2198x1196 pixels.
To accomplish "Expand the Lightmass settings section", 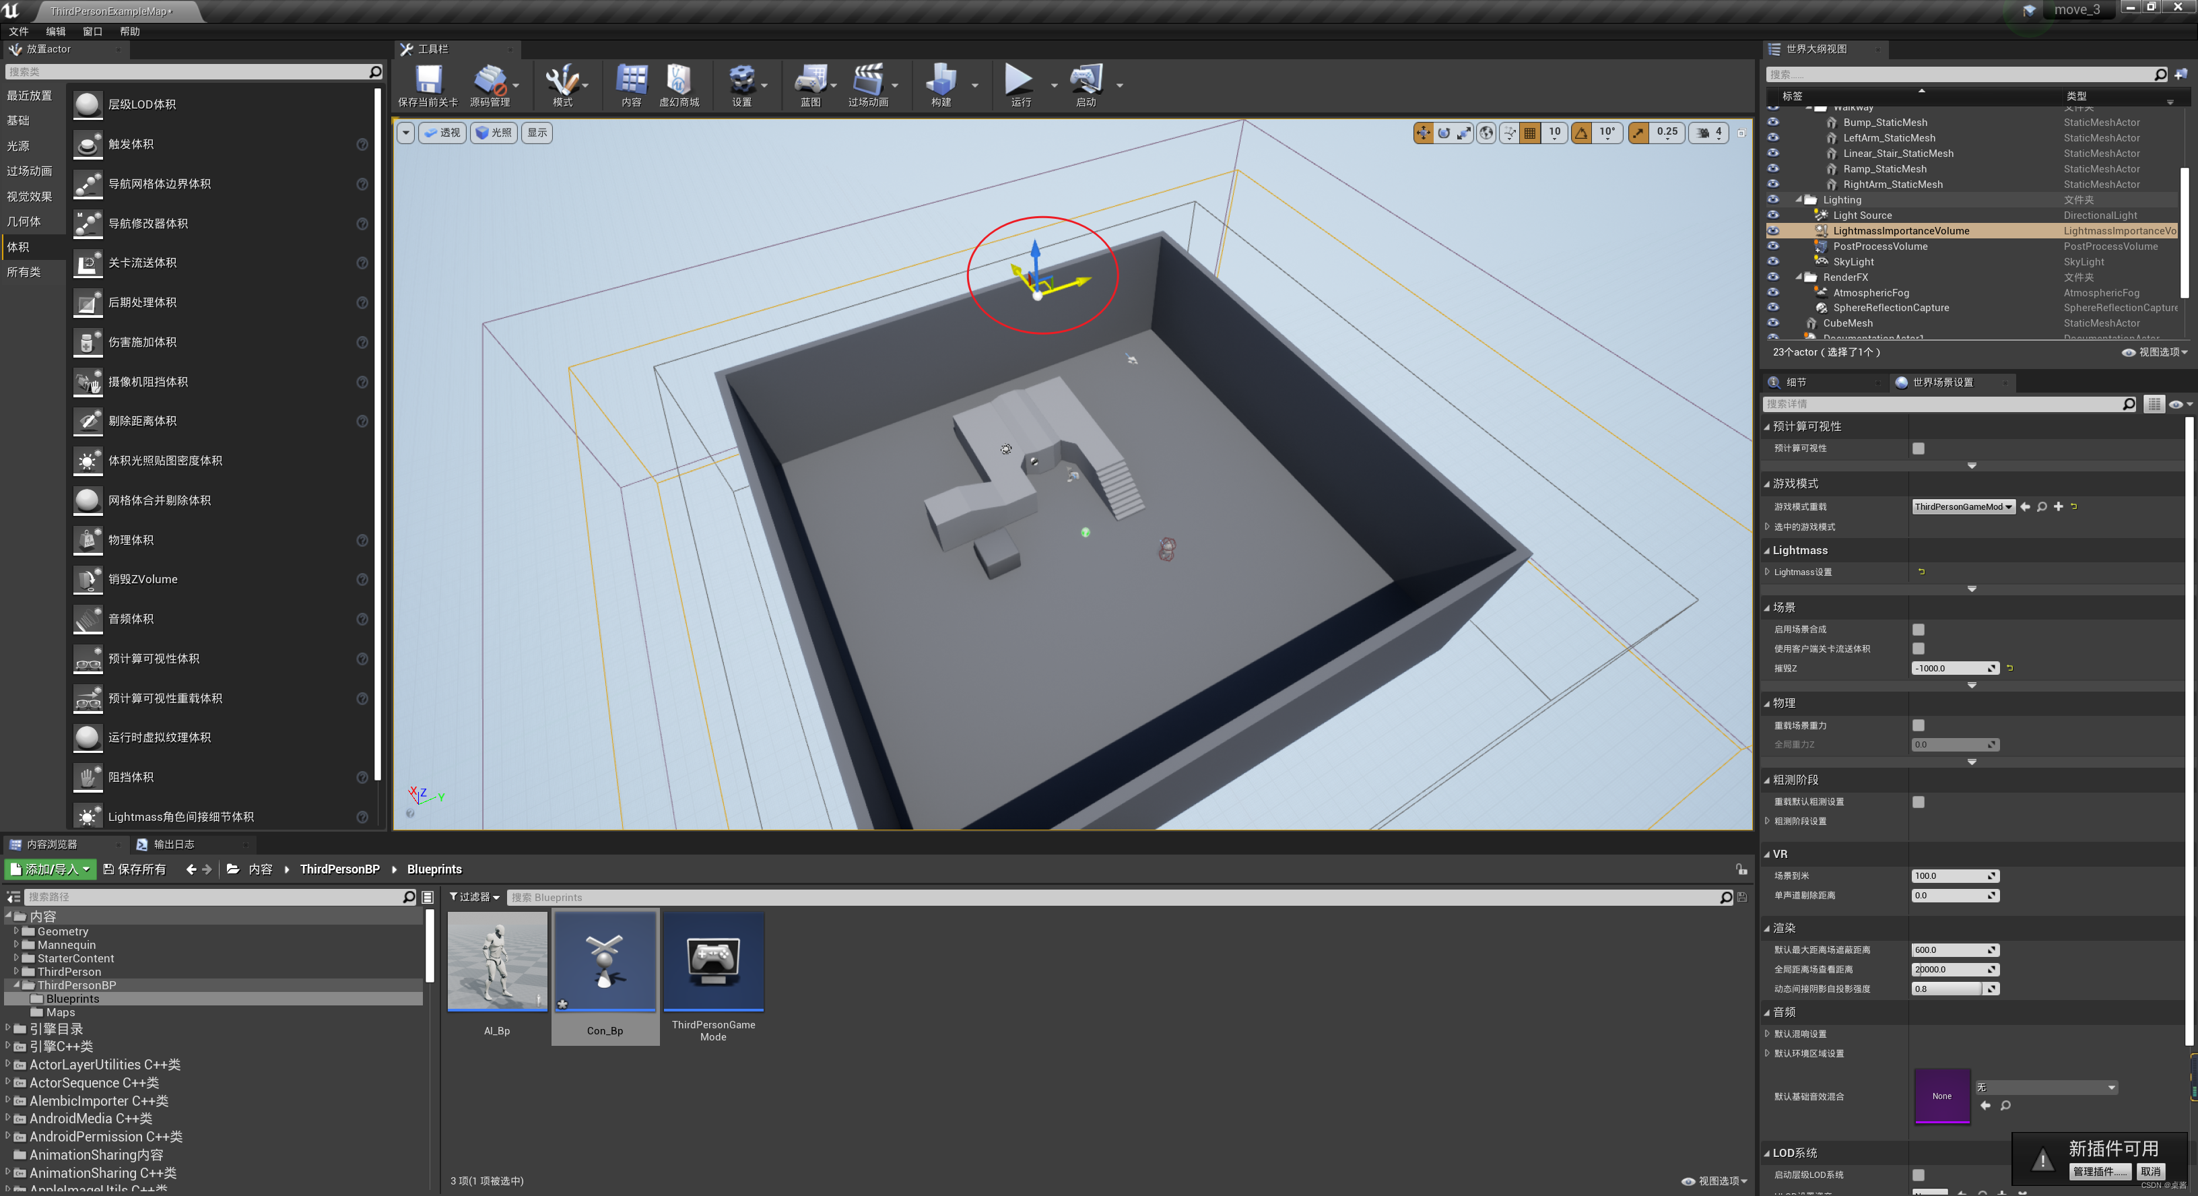I will point(1777,572).
